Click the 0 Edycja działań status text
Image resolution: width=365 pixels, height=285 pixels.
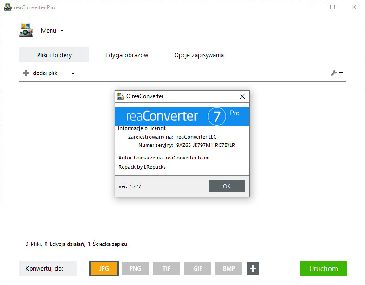65,244
